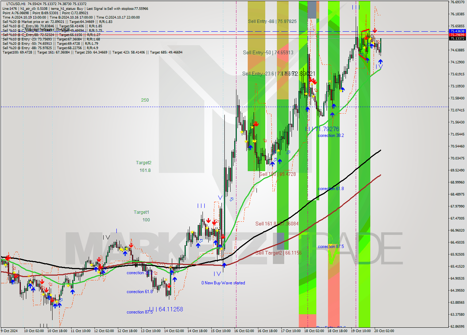Click the green 'Target2' label

[144, 163]
